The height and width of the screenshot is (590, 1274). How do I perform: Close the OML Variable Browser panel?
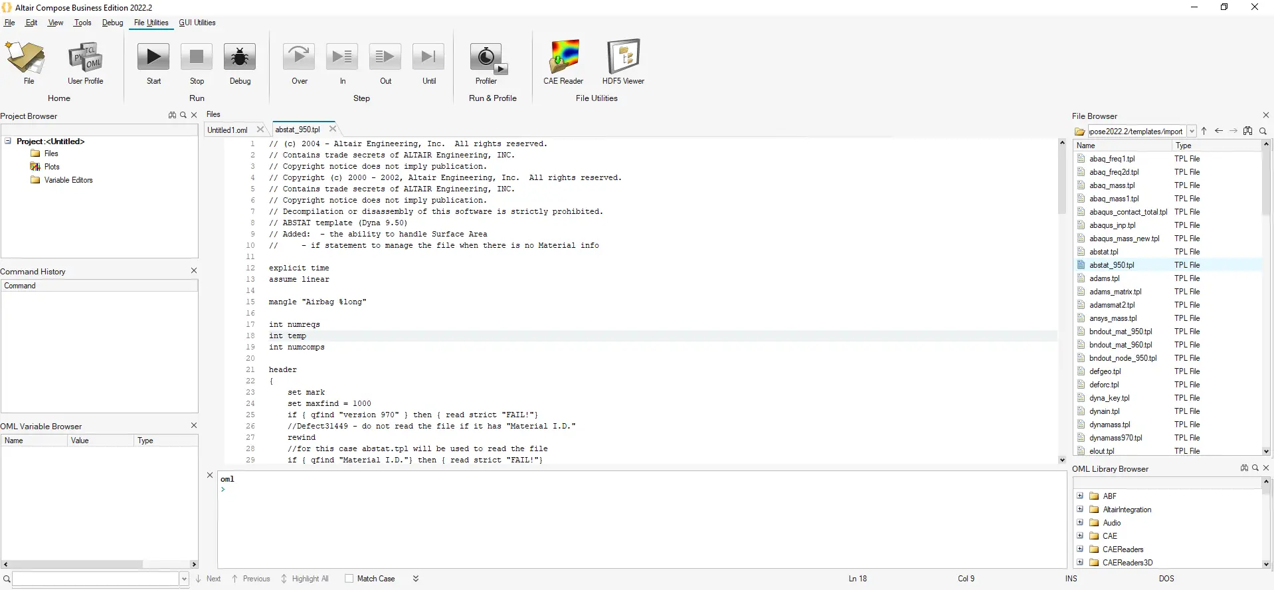click(x=194, y=425)
